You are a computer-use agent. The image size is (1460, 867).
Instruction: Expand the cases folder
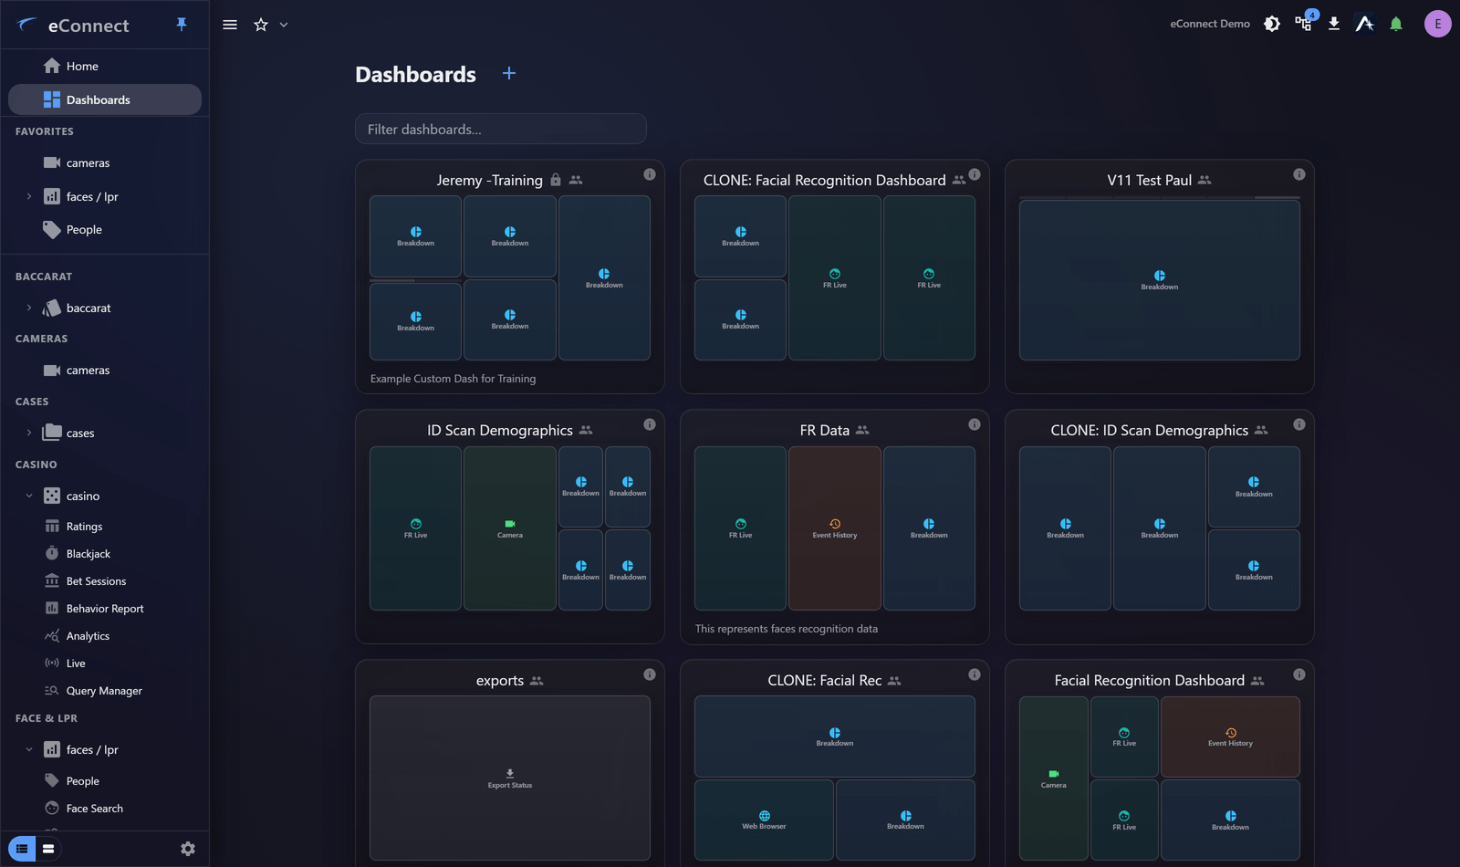point(29,433)
